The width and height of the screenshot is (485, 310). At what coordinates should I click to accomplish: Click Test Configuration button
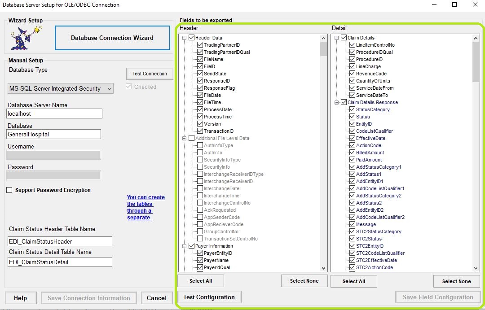209,297
